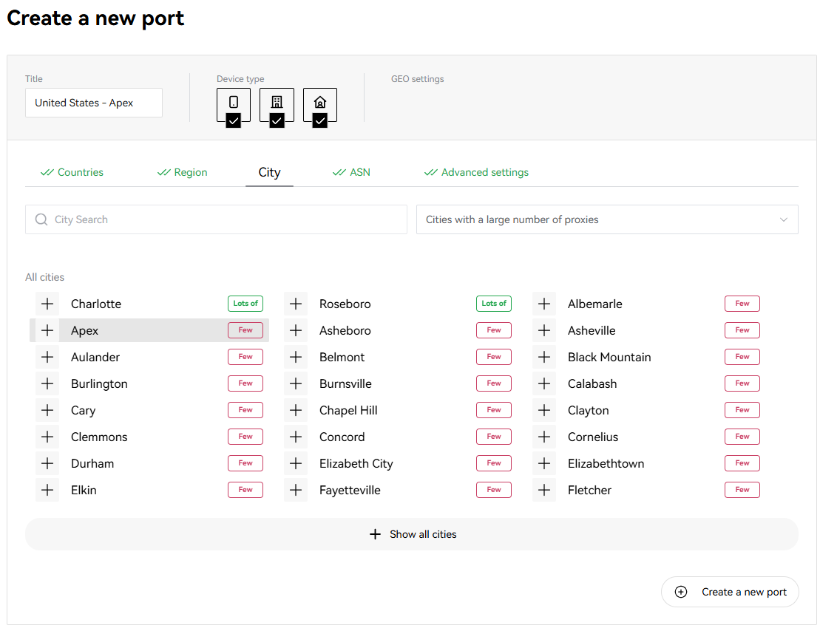Switch to the Region tab

pos(183,172)
